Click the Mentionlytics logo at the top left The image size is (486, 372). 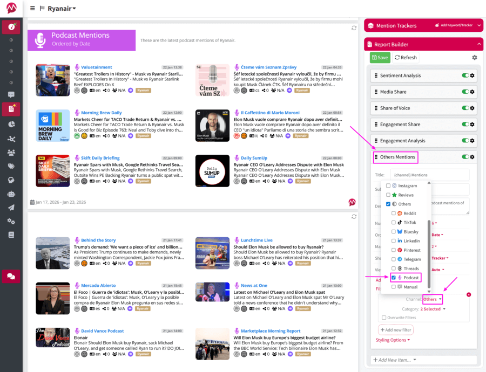pyautogui.click(x=11, y=8)
